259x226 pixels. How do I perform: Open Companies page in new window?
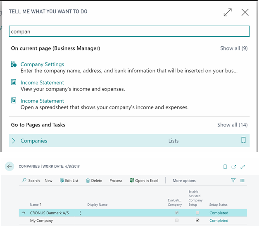pyautogui.click(x=234, y=167)
